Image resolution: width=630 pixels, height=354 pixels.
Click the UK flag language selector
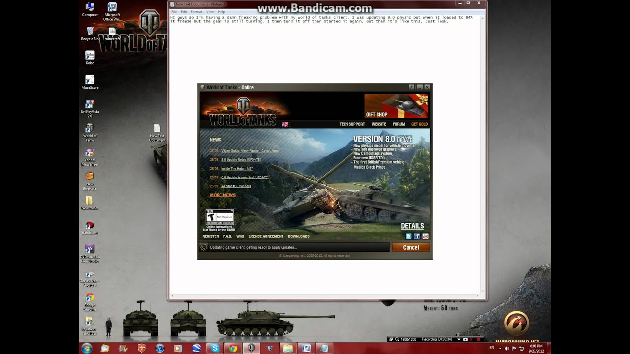286,124
